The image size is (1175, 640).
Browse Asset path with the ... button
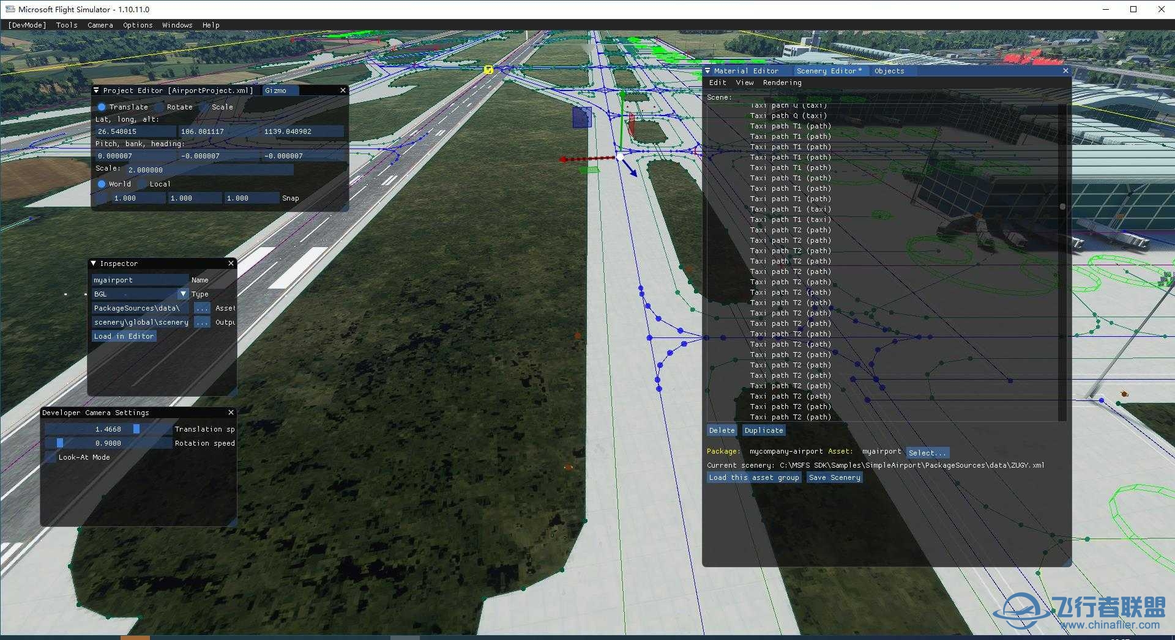[x=202, y=308]
